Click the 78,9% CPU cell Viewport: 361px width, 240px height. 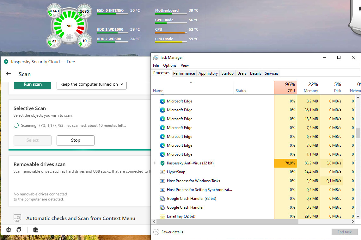pos(285,163)
